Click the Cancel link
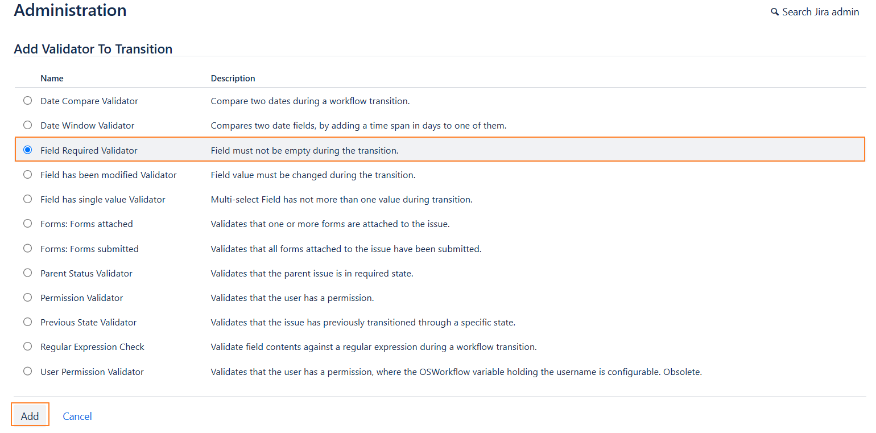This screenshot has width=876, height=433. click(x=77, y=416)
